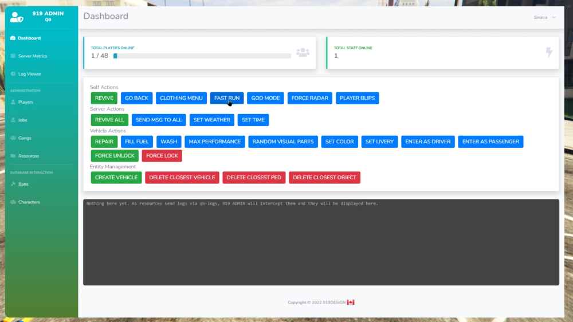Click the players online progress bar
Screen dimensions: 573x322
(x=202, y=56)
